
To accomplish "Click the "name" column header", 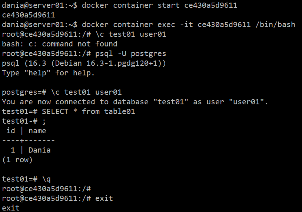I will (37, 131).
